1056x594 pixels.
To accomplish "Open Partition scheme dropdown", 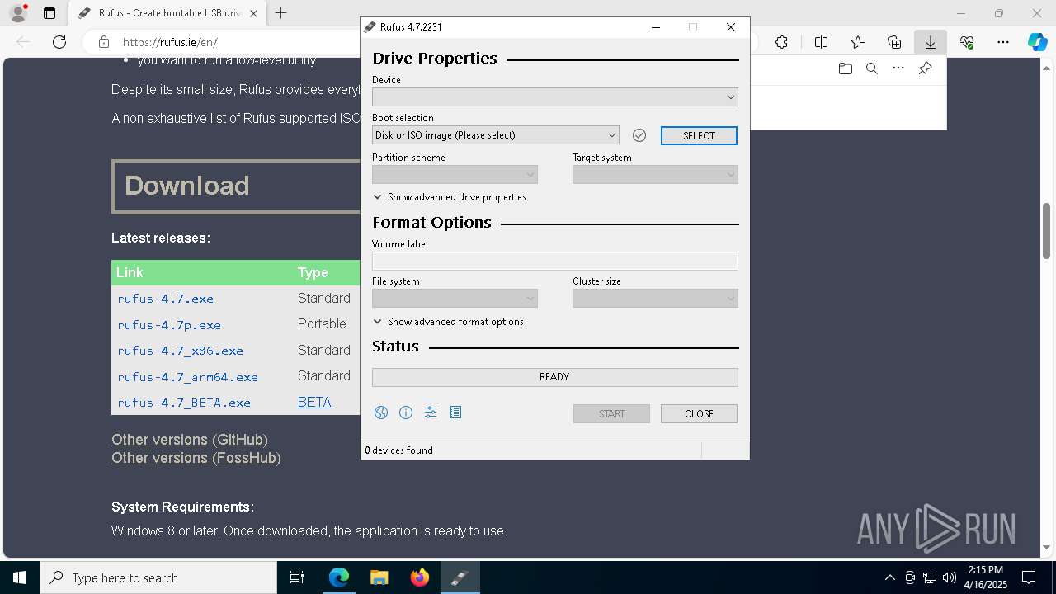I will [x=455, y=175].
